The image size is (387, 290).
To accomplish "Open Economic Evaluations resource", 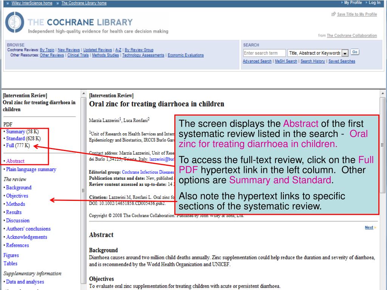I will (x=186, y=55).
